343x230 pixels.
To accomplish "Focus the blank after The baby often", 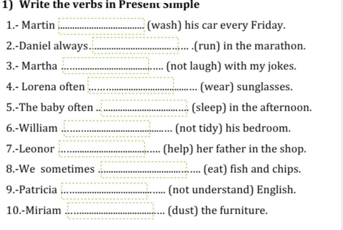I will [x=144, y=108].
